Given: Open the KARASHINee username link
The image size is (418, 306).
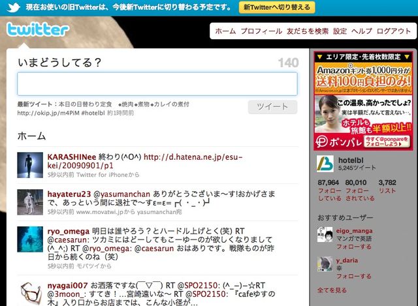Looking at the screenshot, I should pos(72,157).
